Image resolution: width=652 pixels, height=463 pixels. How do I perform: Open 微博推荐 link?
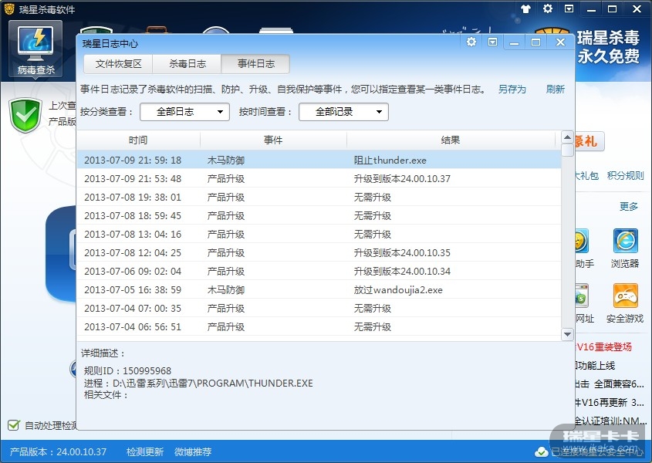pyautogui.click(x=193, y=451)
